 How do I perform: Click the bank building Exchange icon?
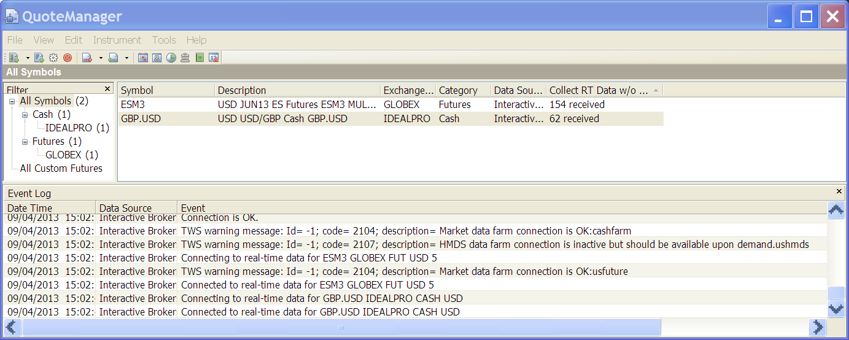click(185, 58)
